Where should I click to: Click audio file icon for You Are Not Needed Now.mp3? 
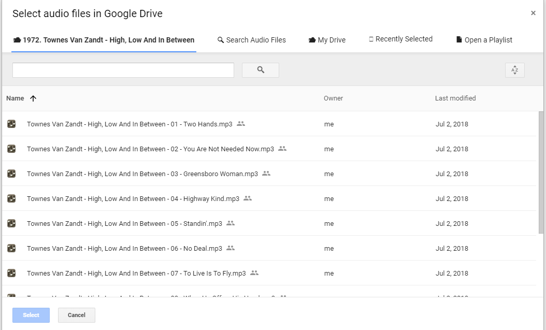click(x=11, y=149)
